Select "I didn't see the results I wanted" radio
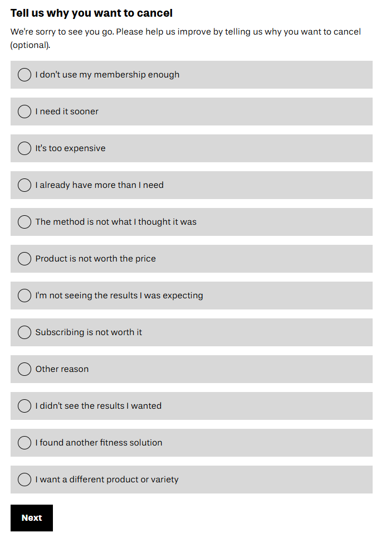The image size is (386, 542). pos(25,406)
